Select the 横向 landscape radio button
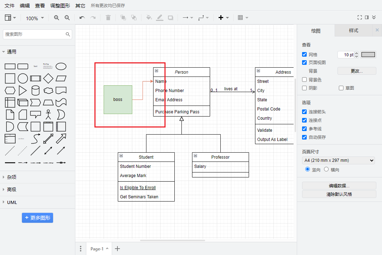The image size is (382, 255). (326, 170)
